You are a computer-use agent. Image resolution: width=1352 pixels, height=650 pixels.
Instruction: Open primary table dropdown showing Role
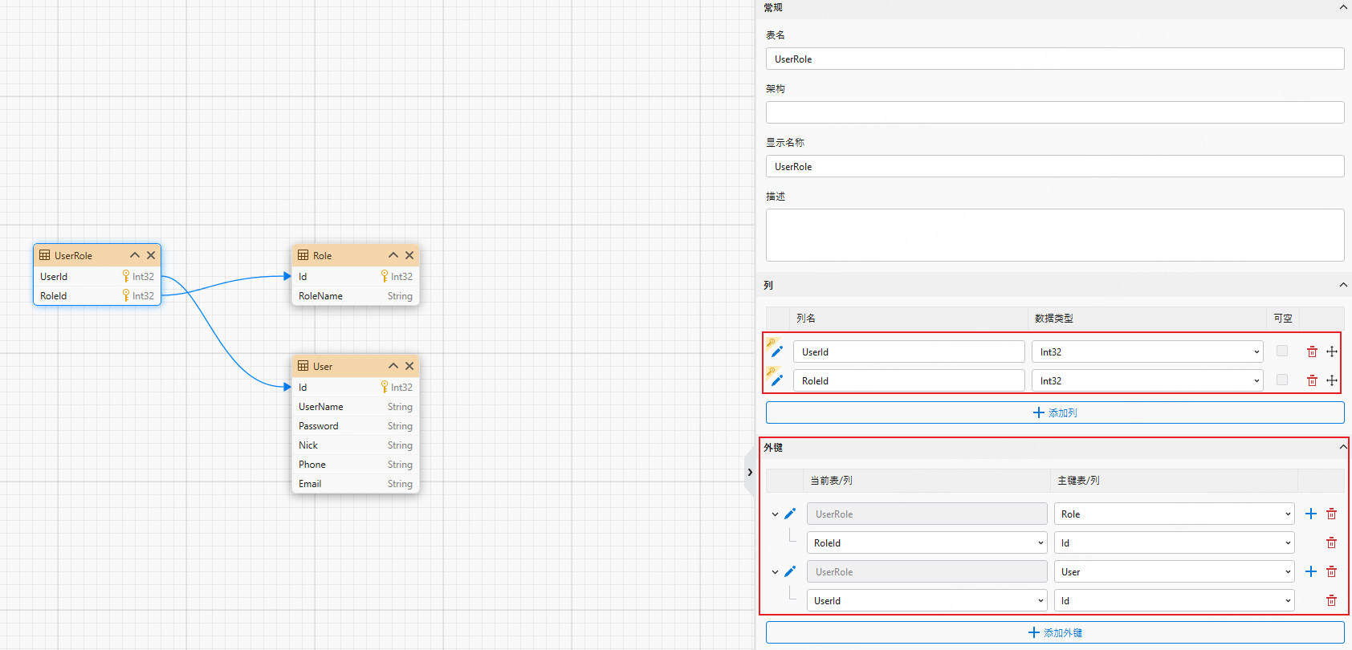coord(1174,514)
